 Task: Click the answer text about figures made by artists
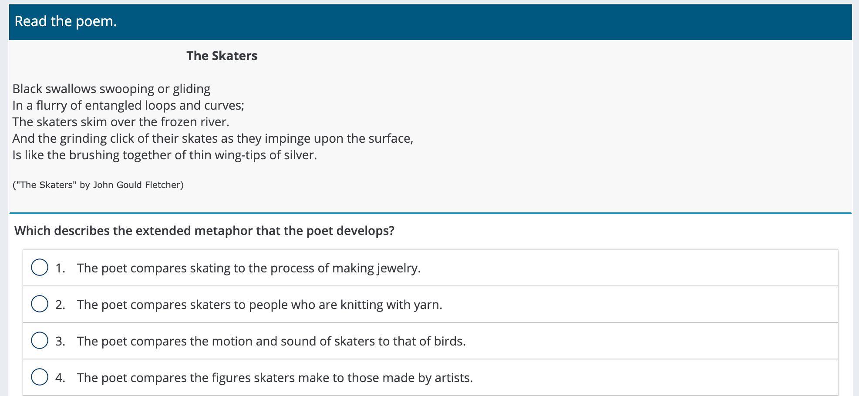click(275, 378)
